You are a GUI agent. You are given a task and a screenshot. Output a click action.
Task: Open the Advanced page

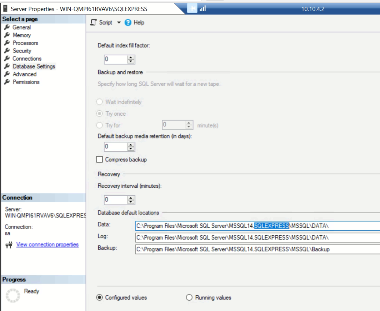click(25, 74)
